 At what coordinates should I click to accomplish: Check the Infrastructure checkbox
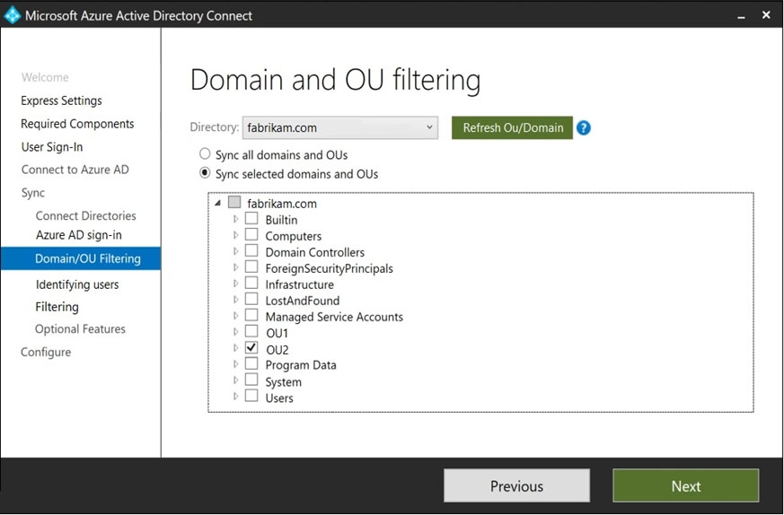[251, 283]
